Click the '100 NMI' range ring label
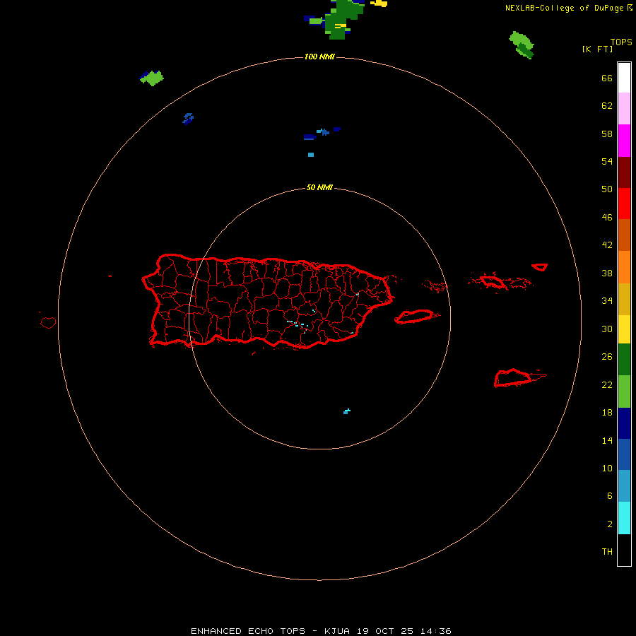The height and width of the screenshot is (636, 636). click(319, 57)
